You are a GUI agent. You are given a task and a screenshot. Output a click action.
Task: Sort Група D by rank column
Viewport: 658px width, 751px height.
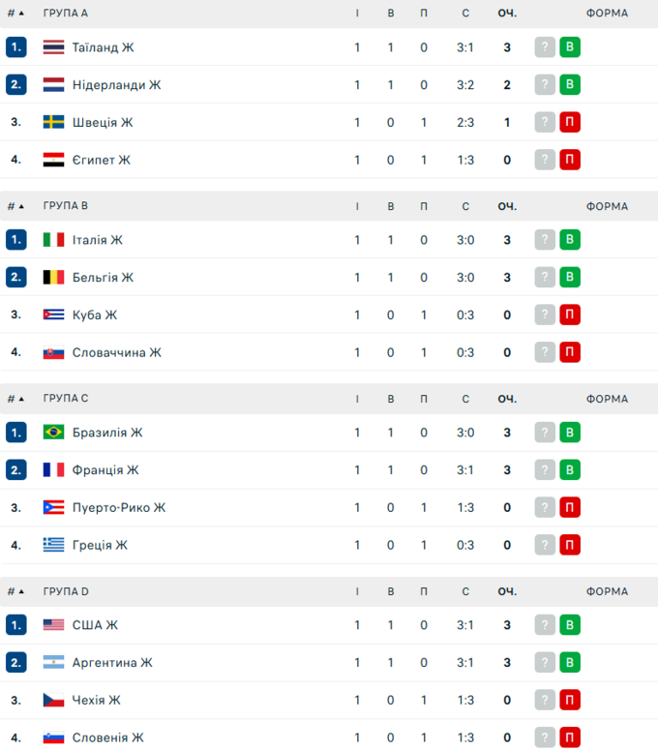coord(15,591)
